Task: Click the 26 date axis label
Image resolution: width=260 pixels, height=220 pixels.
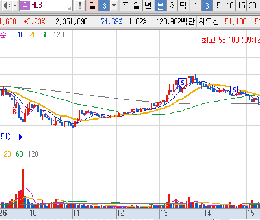Action: (x=4, y=213)
